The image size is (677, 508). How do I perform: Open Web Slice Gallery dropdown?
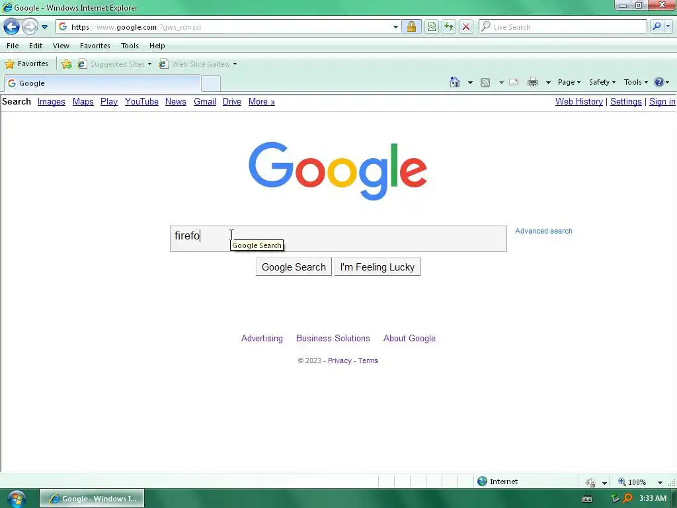pyautogui.click(x=198, y=64)
